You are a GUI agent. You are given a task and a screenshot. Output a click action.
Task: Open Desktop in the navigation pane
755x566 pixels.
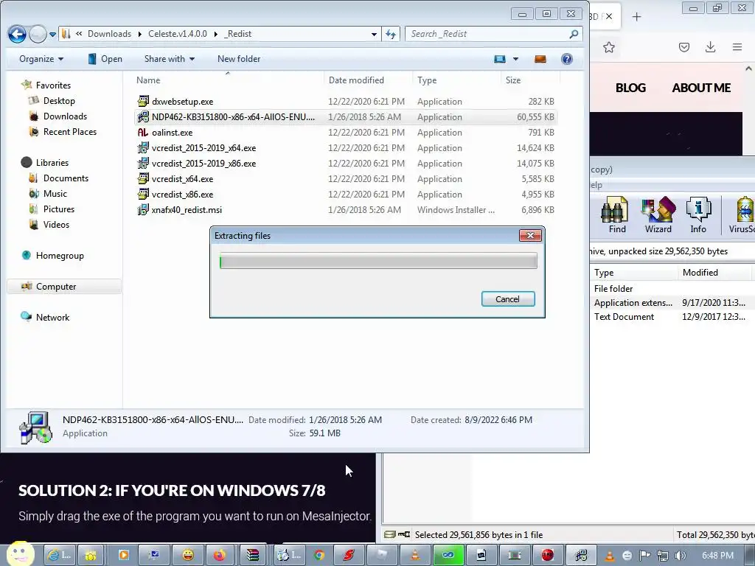coord(59,100)
